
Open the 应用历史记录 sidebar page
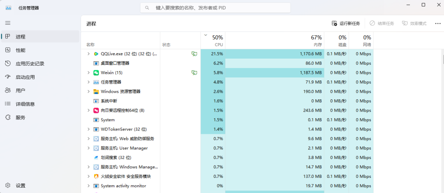[30, 64]
